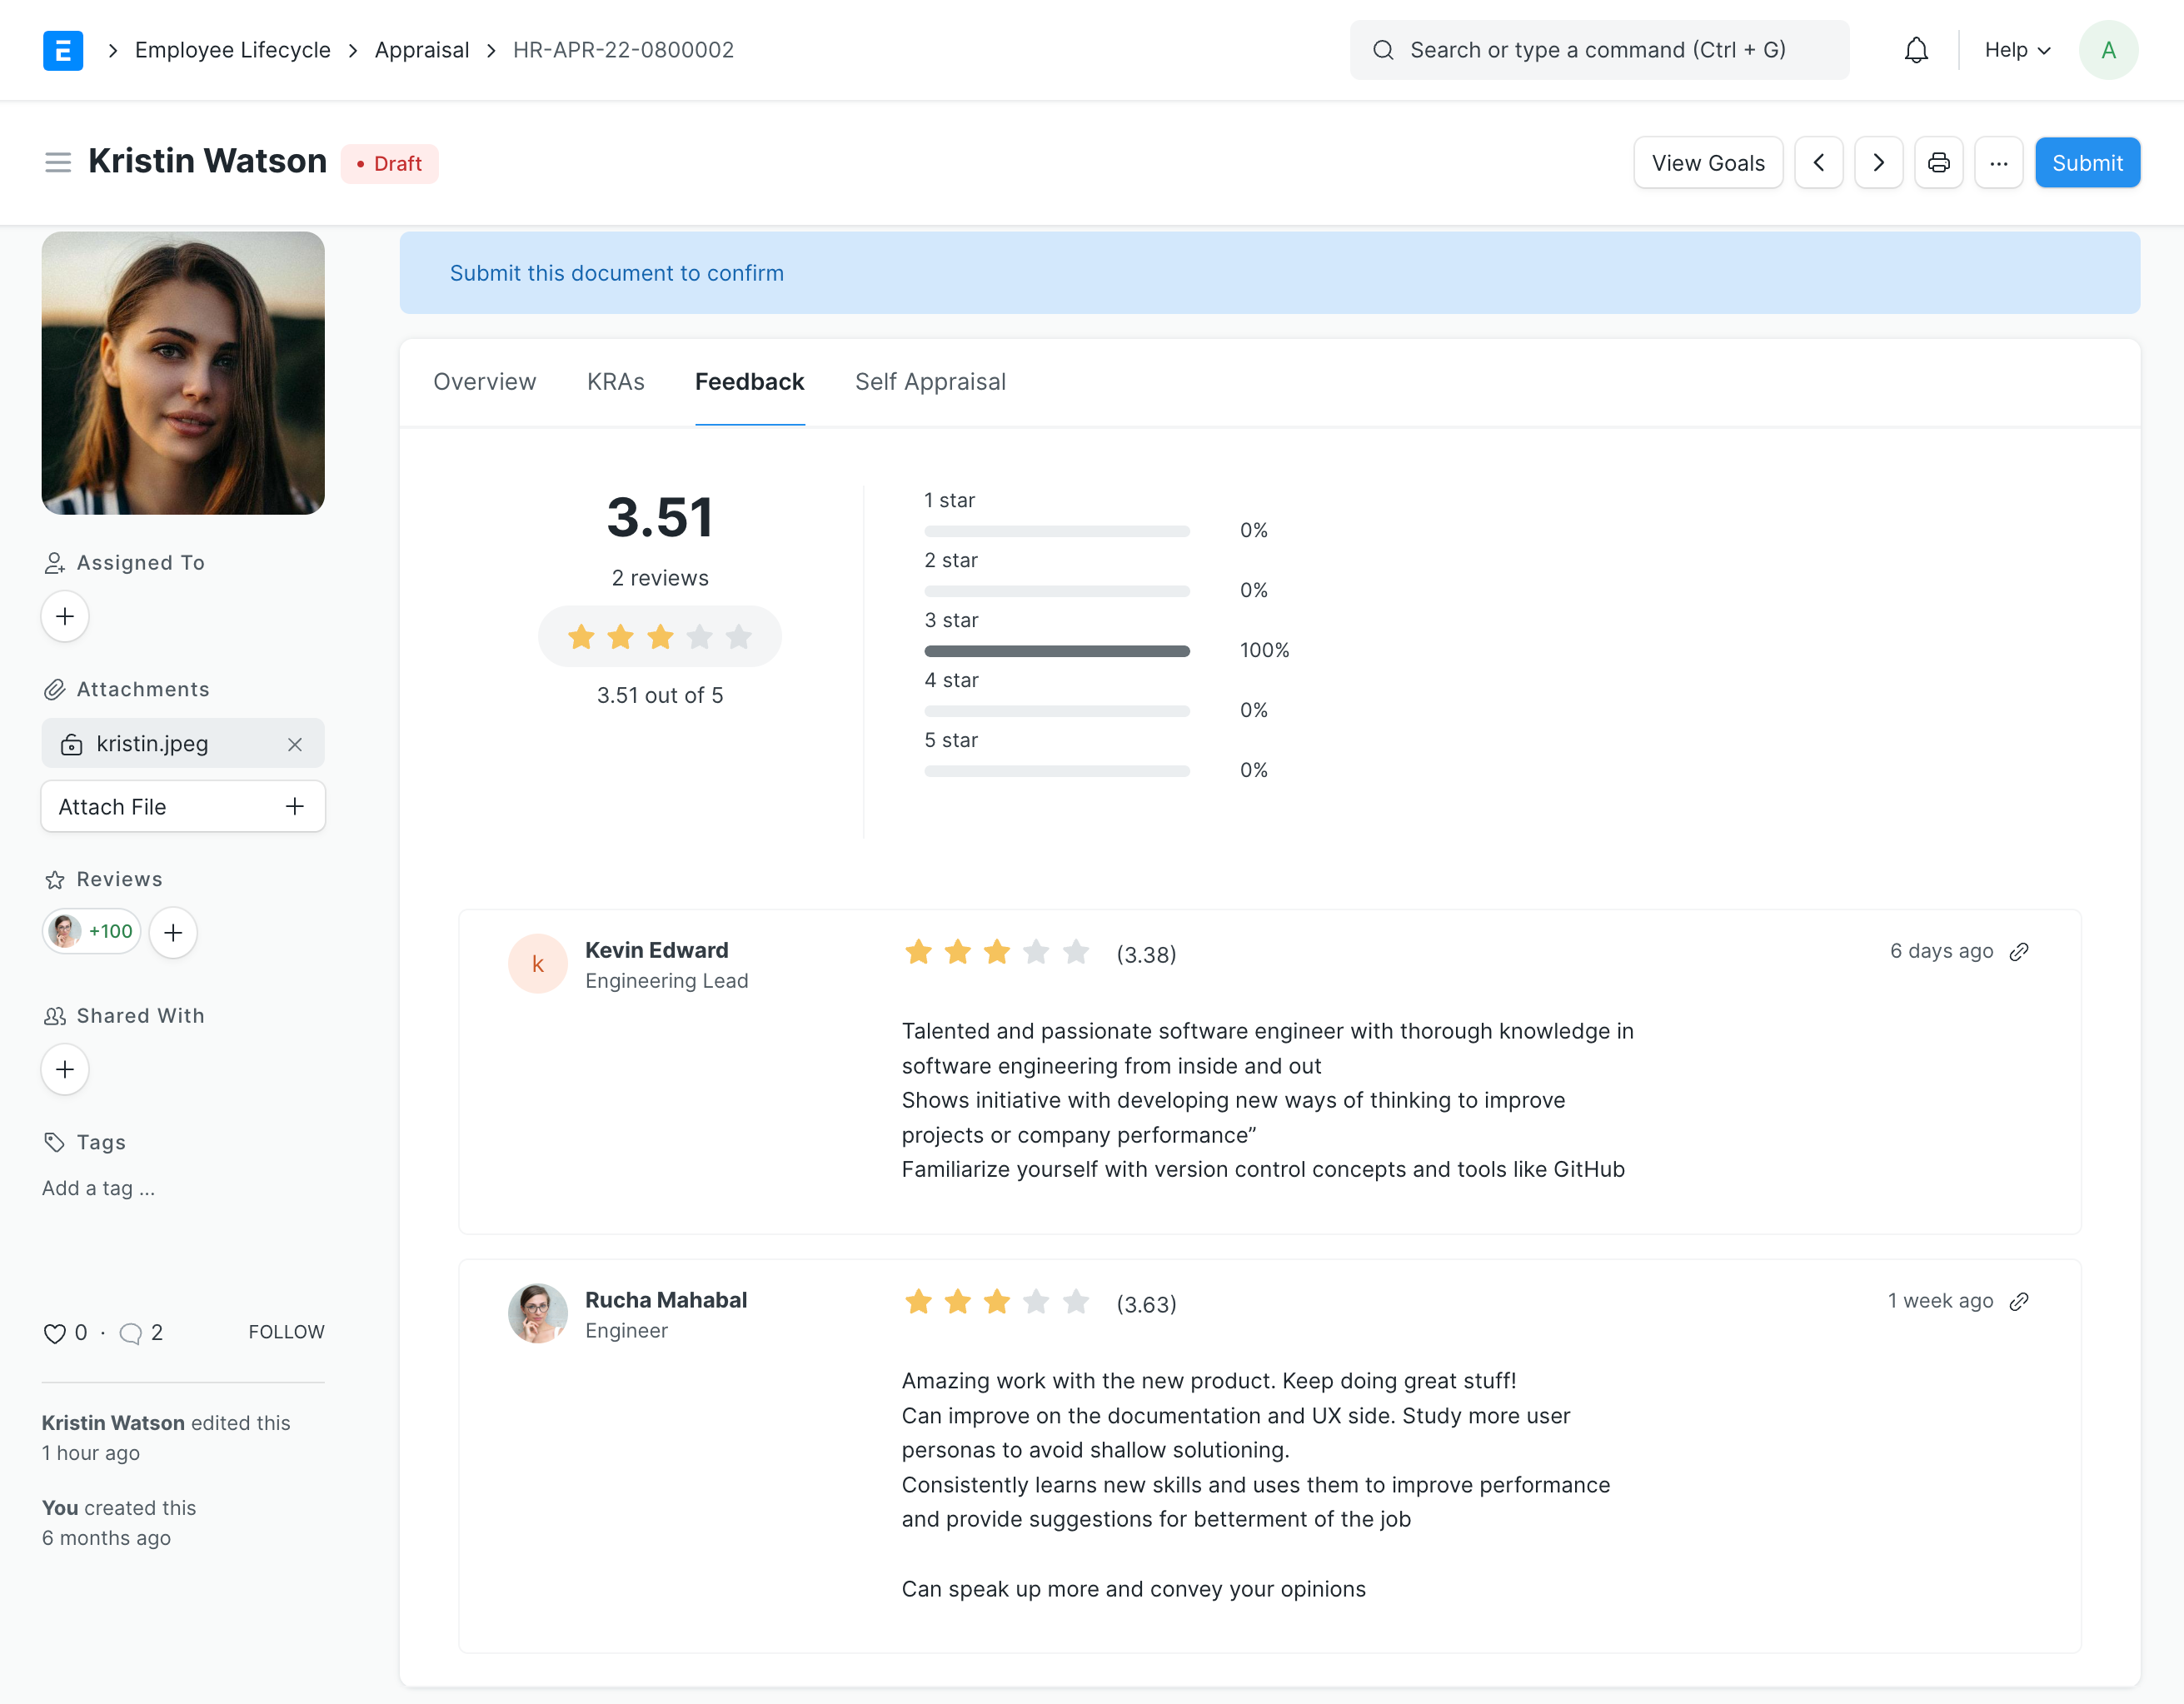The width and height of the screenshot is (2184, 1704).
Task: Open the notifications bell icon
Action: (x=1915, y=49)
